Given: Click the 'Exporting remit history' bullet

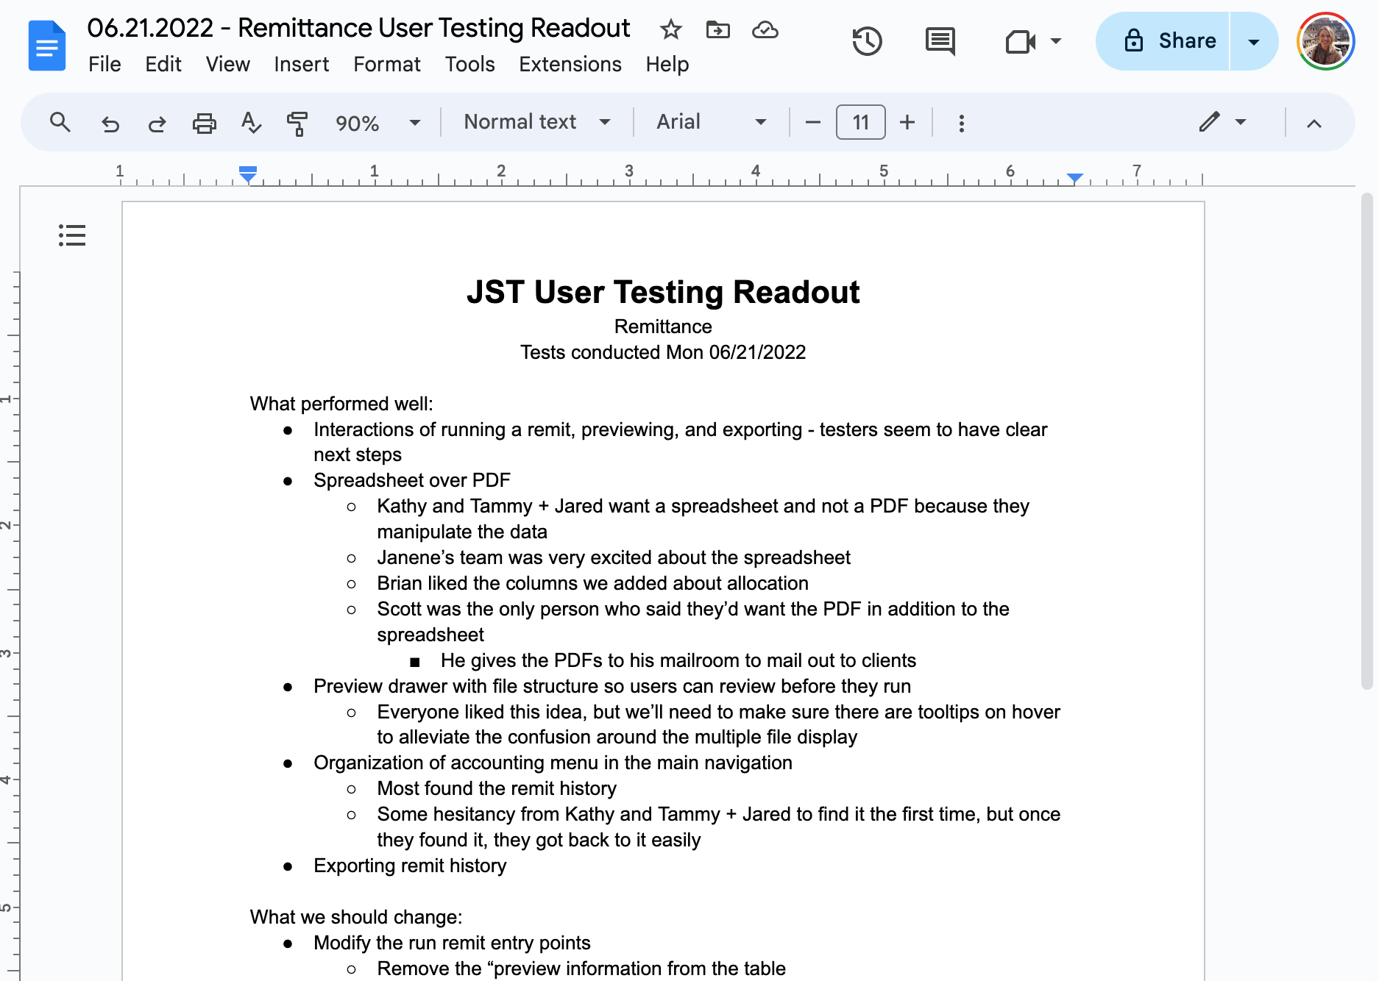Looking at the screenshot, I should pos(410,866).
